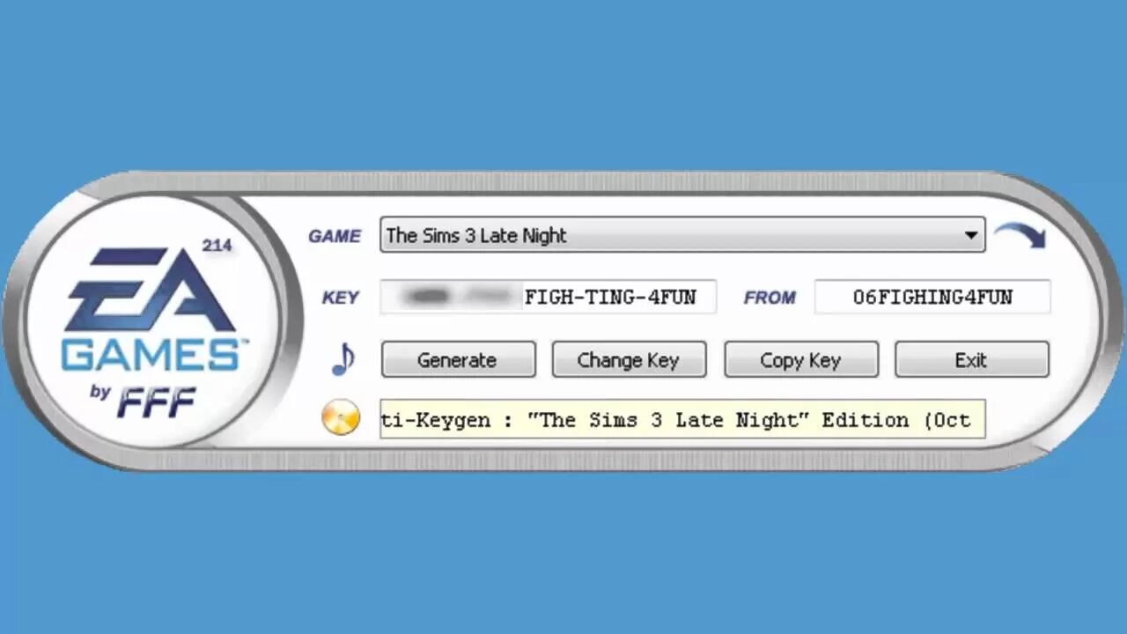Click the Generate button
The height and width of the screenshot is (634, 1127).
coord(458,360)
